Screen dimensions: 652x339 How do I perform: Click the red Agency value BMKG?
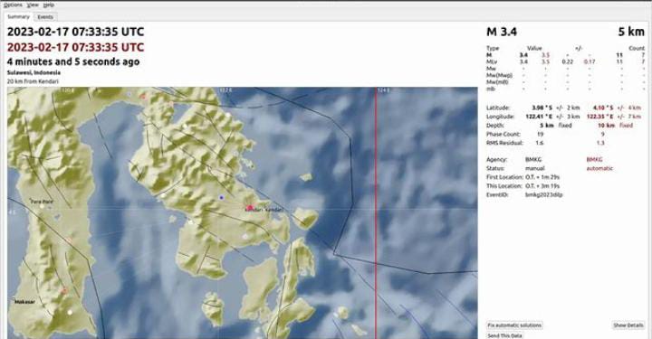click(x=594, y=159)
